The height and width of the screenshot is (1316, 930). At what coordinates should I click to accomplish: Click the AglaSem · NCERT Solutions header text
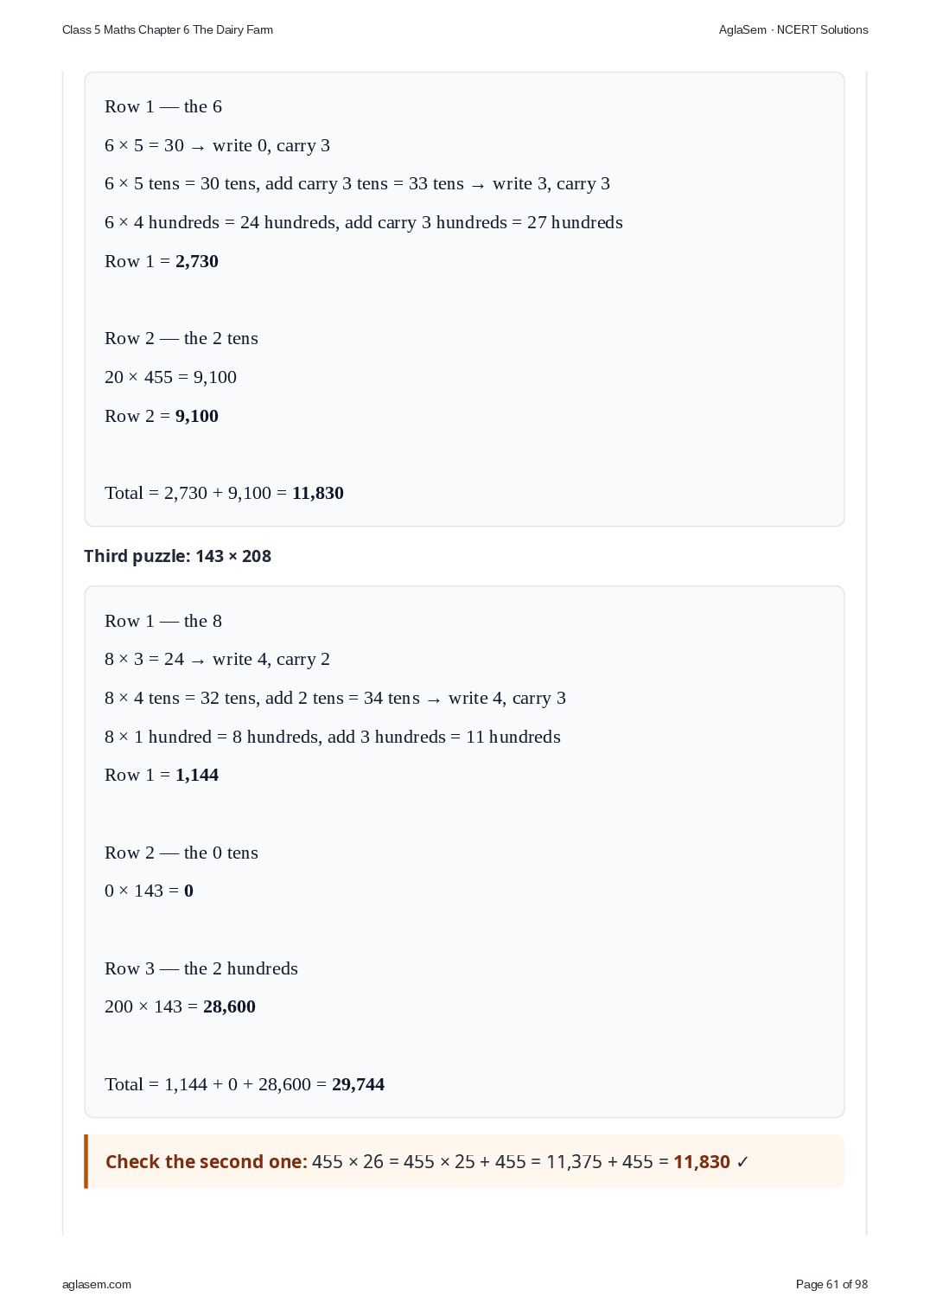793,29
